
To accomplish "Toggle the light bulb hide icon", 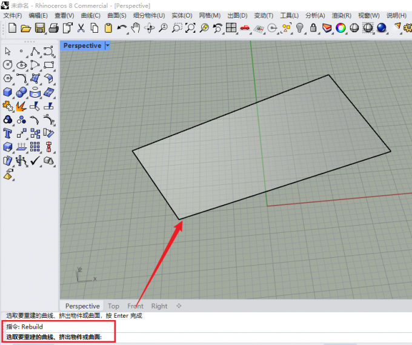I will click(x=299, y=28).
